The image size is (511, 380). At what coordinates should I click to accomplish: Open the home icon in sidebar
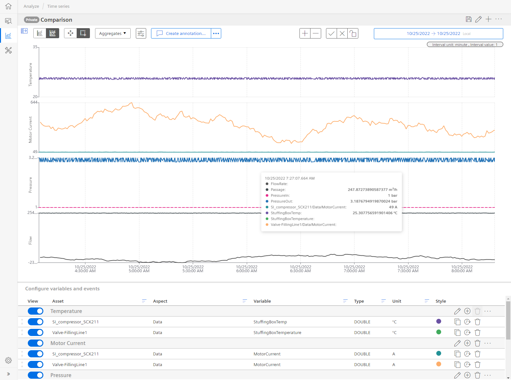tap(8, 6)
